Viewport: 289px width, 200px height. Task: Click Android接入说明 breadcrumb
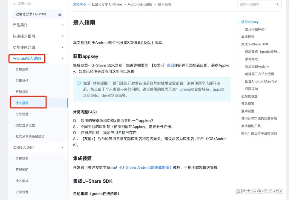click(x=140, y=4)
